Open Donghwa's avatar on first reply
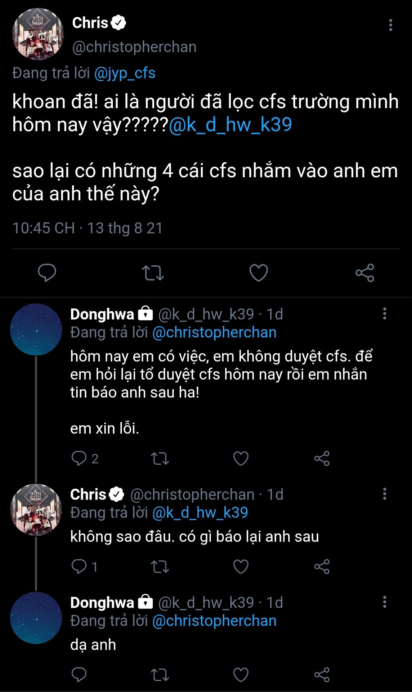The width and height of the screenshot is (412, 692). point(36,329)
